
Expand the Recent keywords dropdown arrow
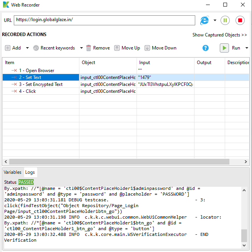click(81, 48)
